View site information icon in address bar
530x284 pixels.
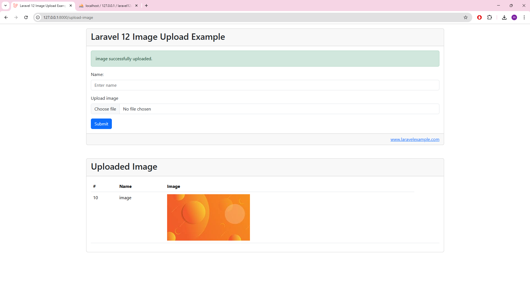[38, 17]
